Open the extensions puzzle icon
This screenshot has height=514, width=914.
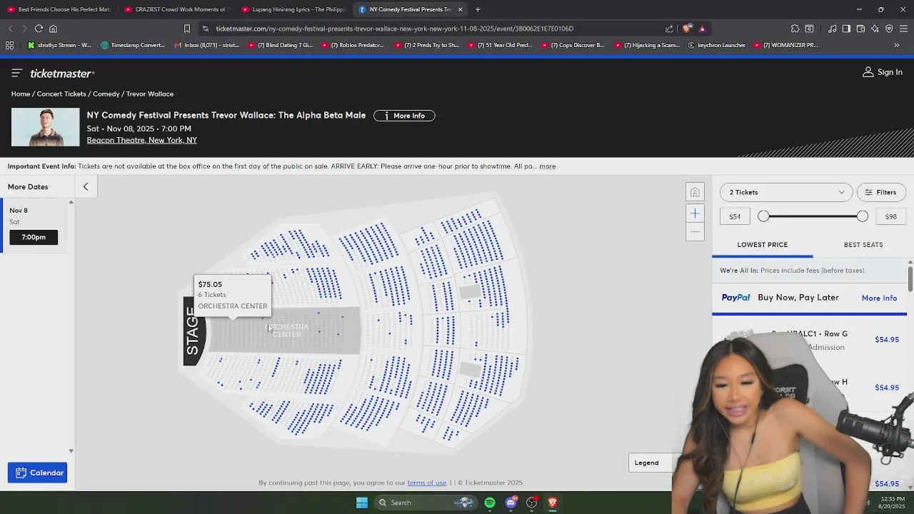point(795,29)
